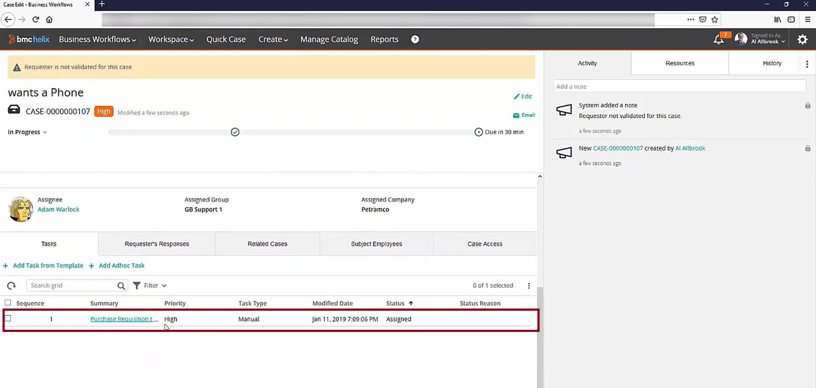Bookmark this page with the star
This screenshot has width=816, height=388.
[715, 20]
